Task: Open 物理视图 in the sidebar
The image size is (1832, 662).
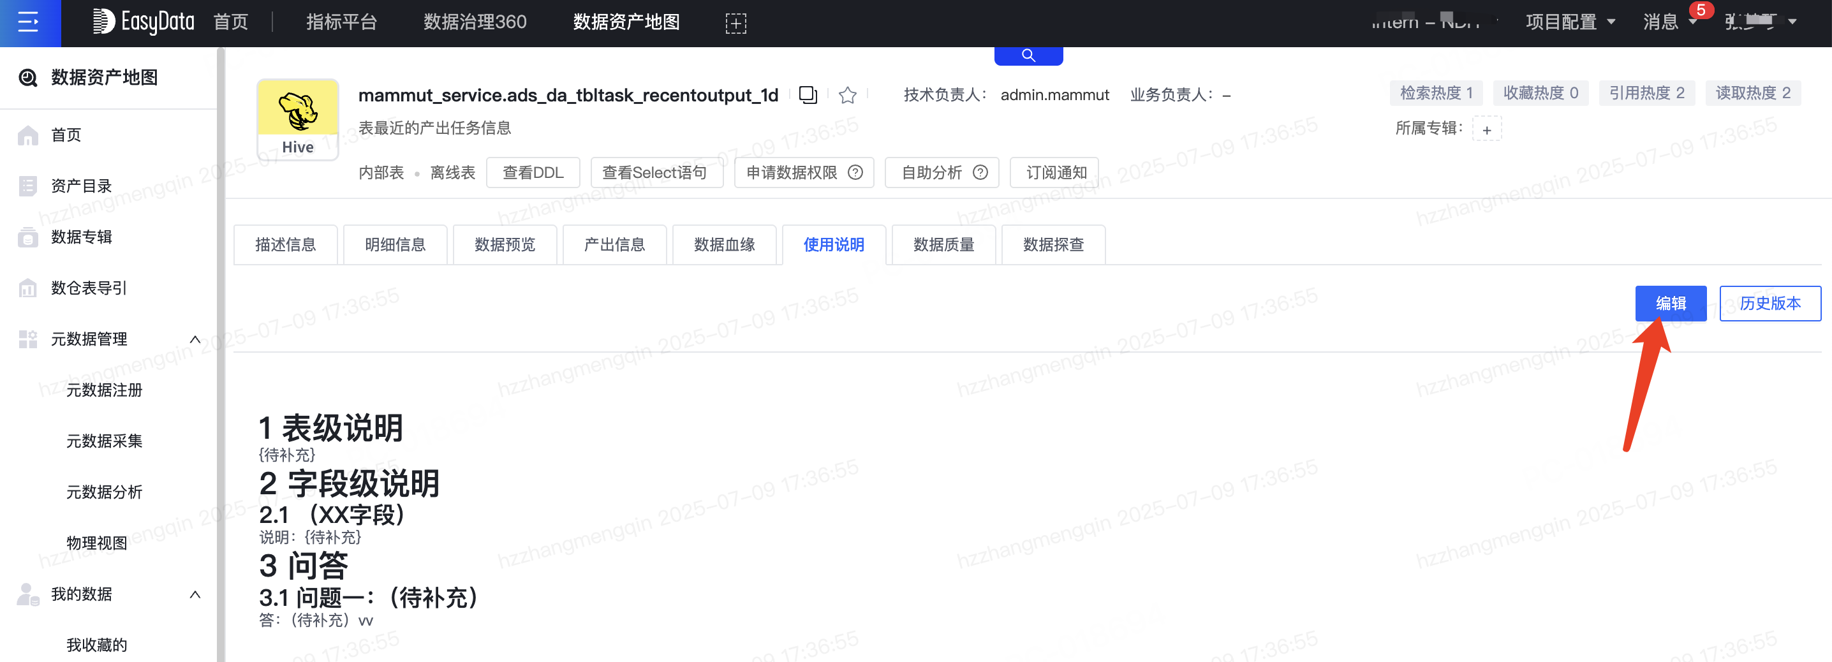Action: point(97,543)
